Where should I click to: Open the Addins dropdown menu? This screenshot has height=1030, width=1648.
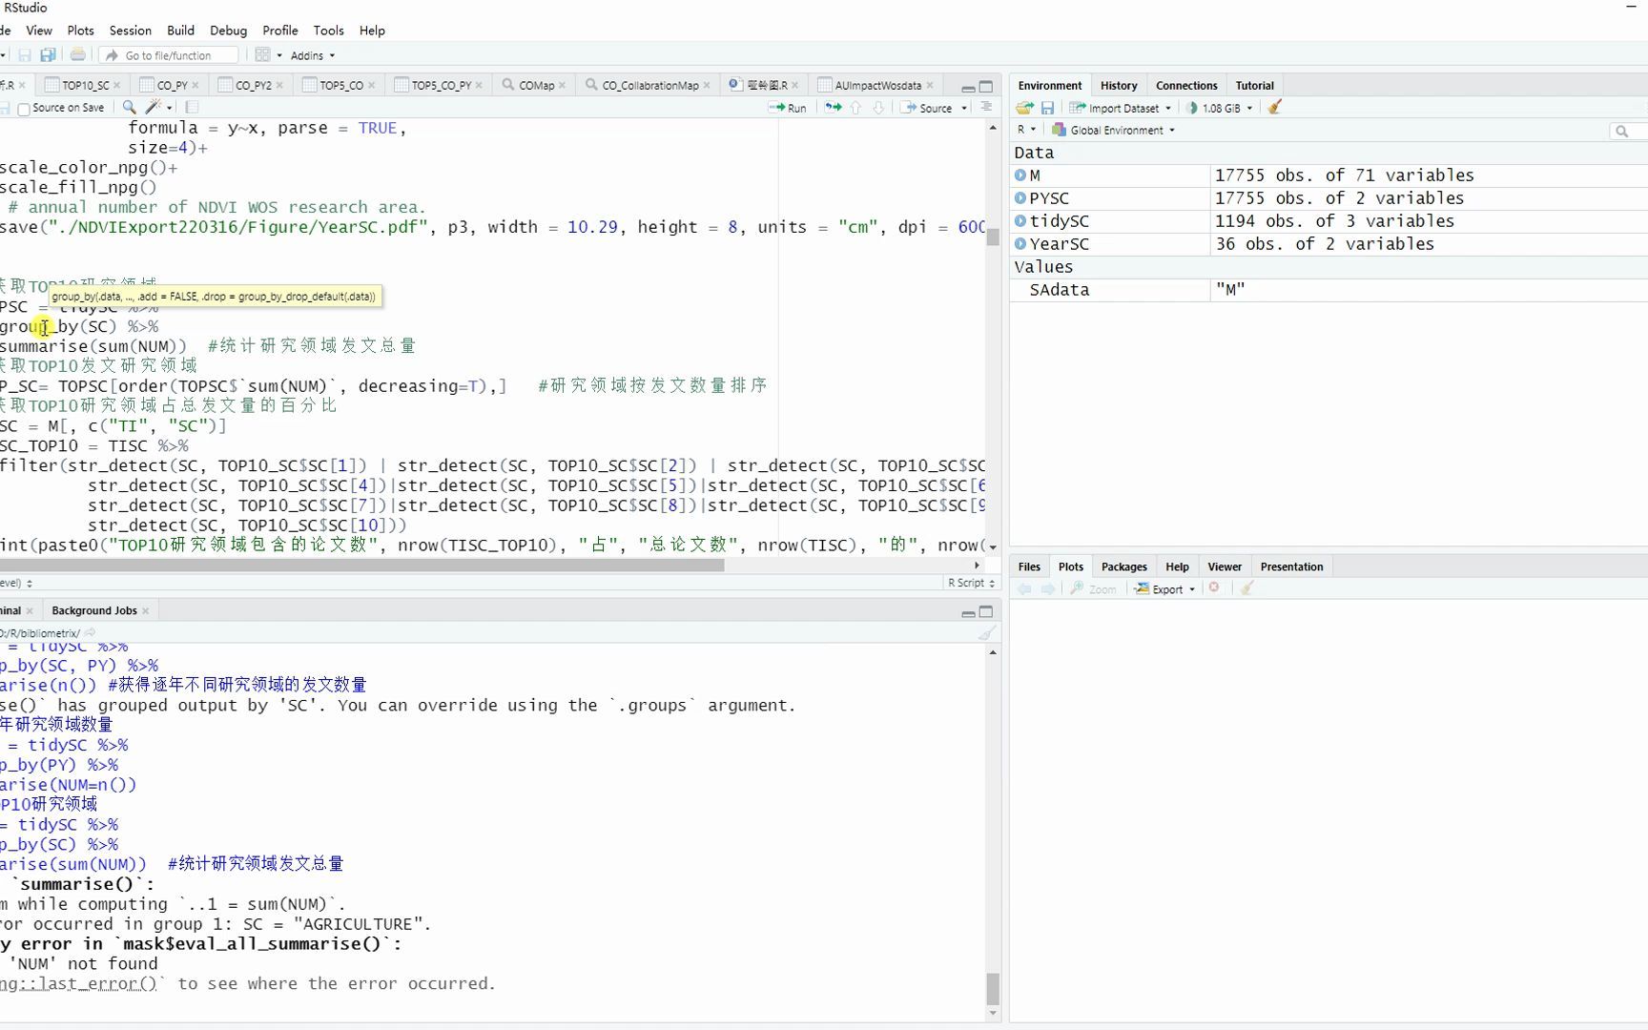pyautogui.click(x=313, y=55)
